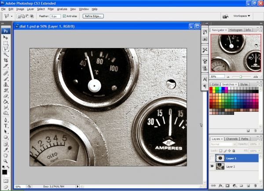
Task: Open the Opacity slider arrow
Action: [259, 144]
